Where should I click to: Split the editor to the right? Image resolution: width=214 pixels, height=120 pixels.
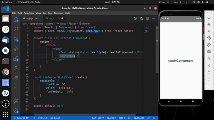point(147,18)
